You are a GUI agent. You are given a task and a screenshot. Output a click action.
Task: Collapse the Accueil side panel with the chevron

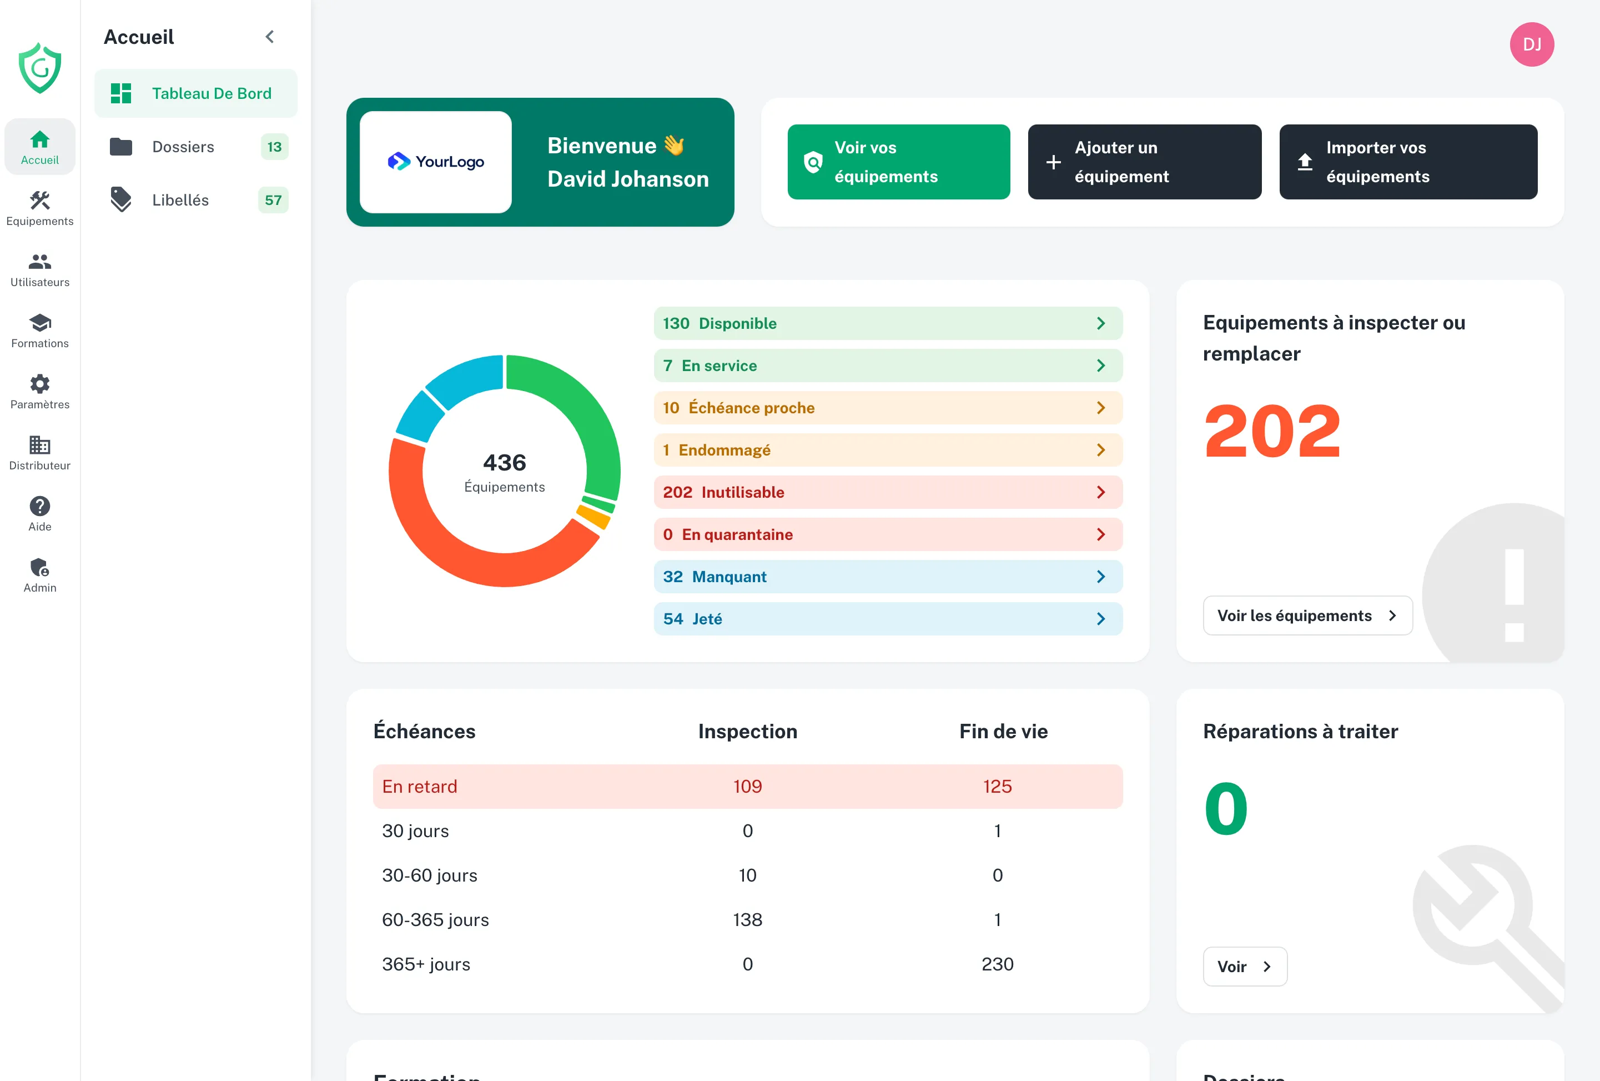click(270, 37)
